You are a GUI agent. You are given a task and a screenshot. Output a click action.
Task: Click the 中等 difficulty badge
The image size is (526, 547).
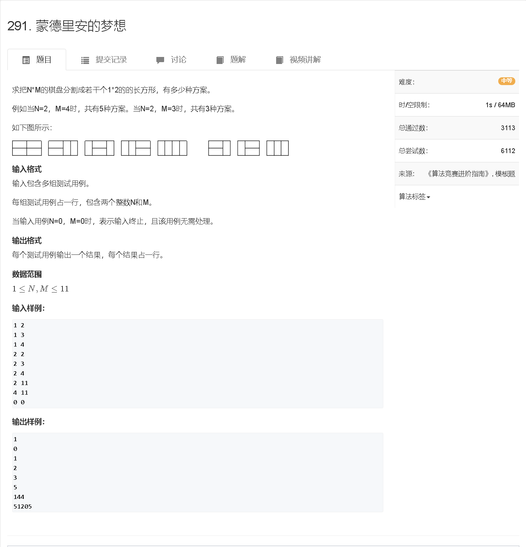(506, 81)
